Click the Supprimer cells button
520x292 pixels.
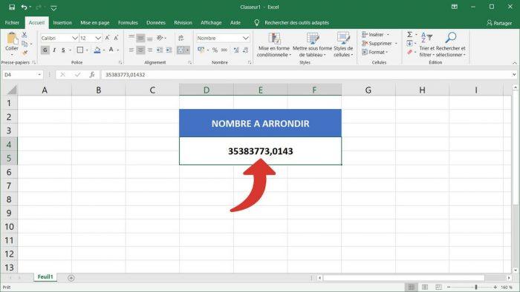(x=380, y=43)
